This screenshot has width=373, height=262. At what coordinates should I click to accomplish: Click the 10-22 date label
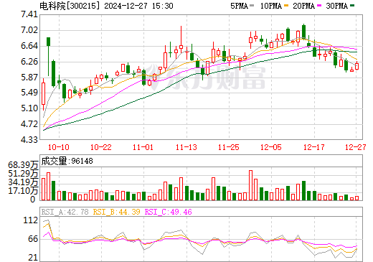point(101,147)
